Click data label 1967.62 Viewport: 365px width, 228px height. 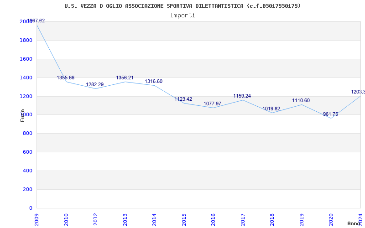click(x=36, y=21)
